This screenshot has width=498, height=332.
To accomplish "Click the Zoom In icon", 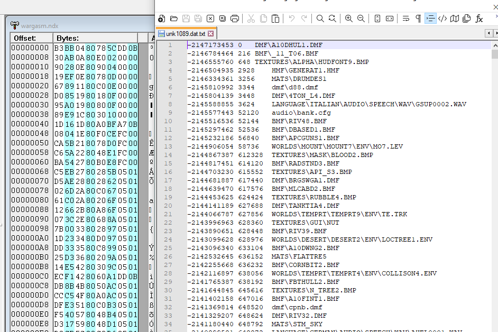I will 348,19.
